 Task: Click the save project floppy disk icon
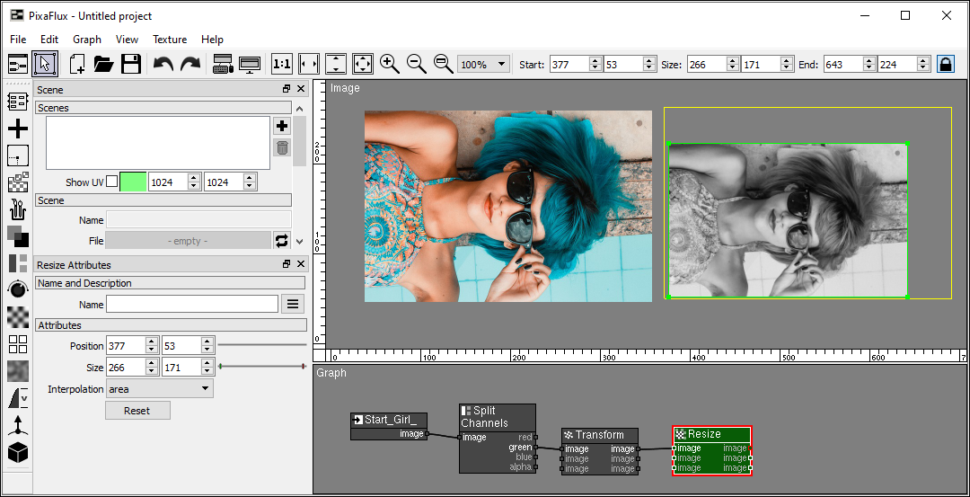[131, 64]
